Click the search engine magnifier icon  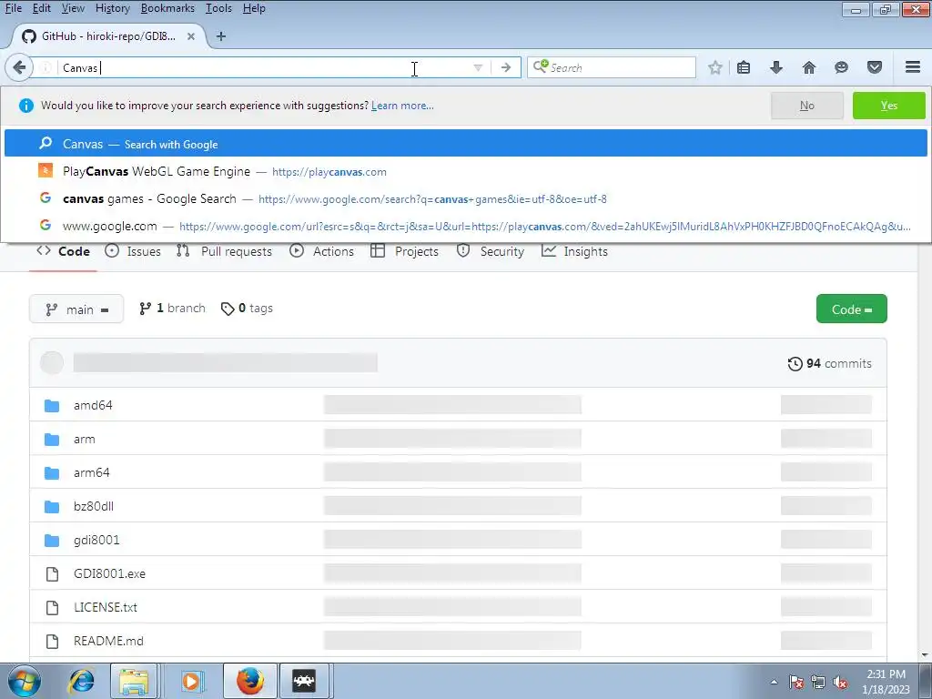click(x=540, y=66)
